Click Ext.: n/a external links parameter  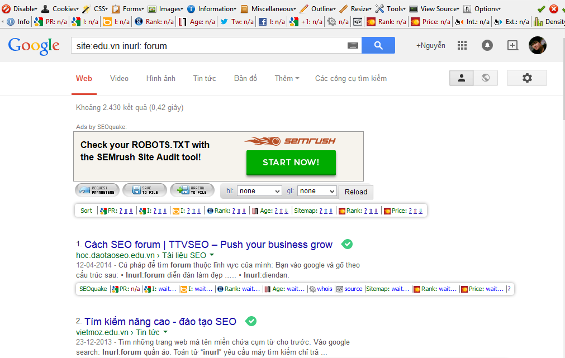(512, 22)
